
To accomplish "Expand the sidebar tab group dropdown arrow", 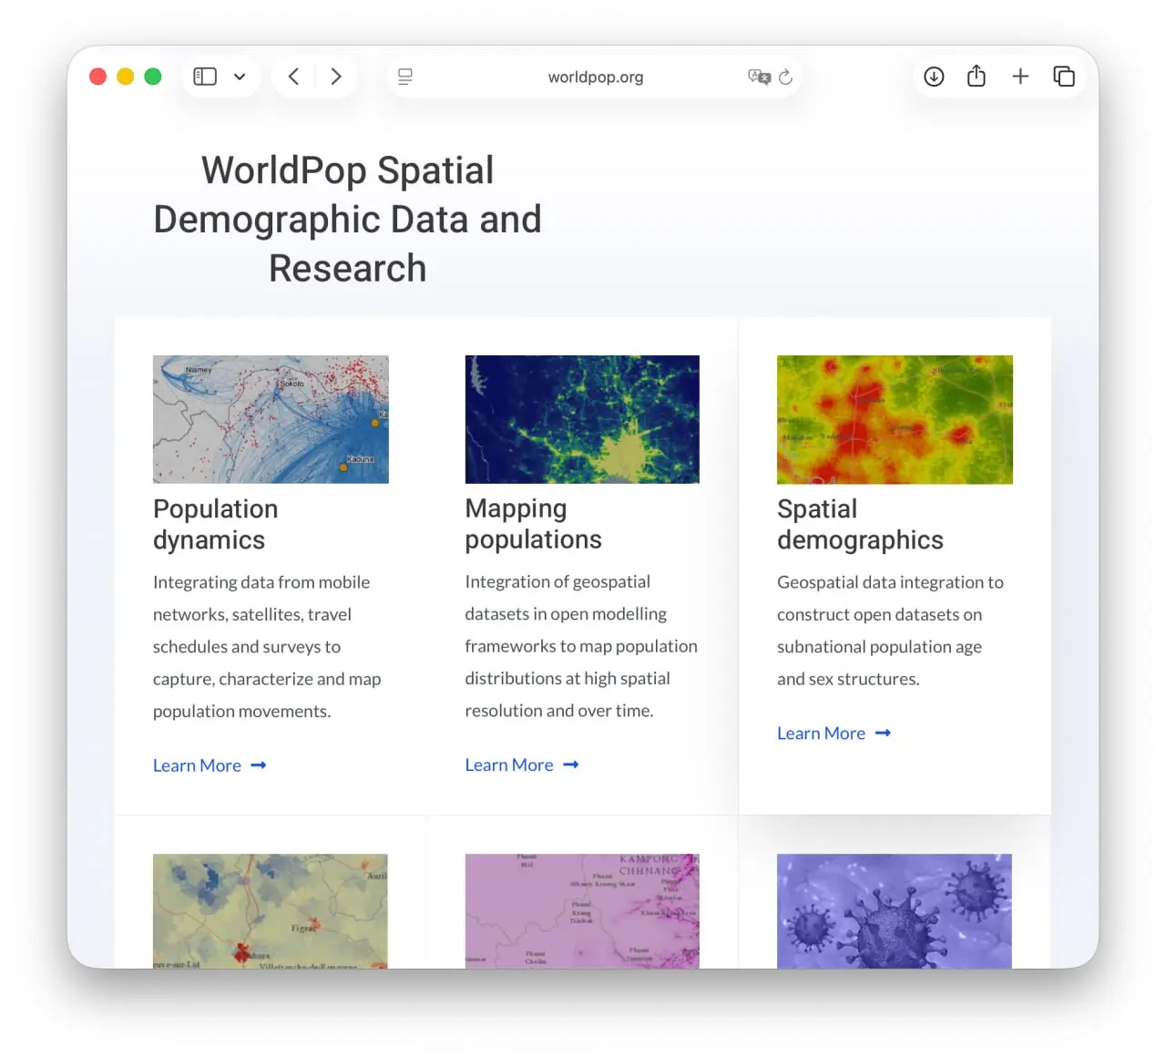I will pos(240,77).
